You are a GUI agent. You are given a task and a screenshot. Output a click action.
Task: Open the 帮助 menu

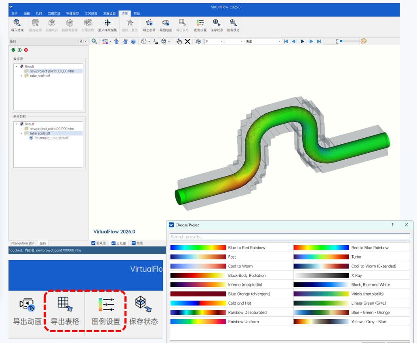pos(137,14)
